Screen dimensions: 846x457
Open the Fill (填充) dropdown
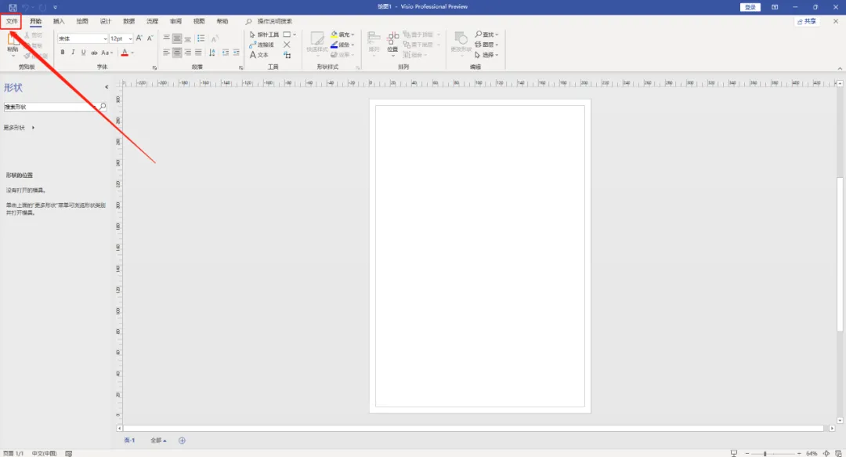(342, 34)
